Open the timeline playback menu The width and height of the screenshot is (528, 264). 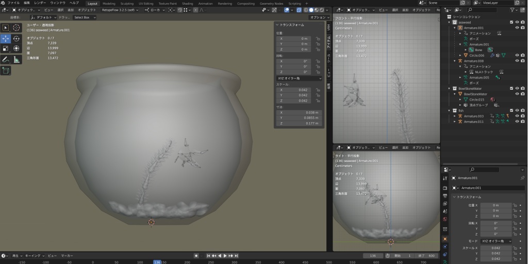click(17, 256)
